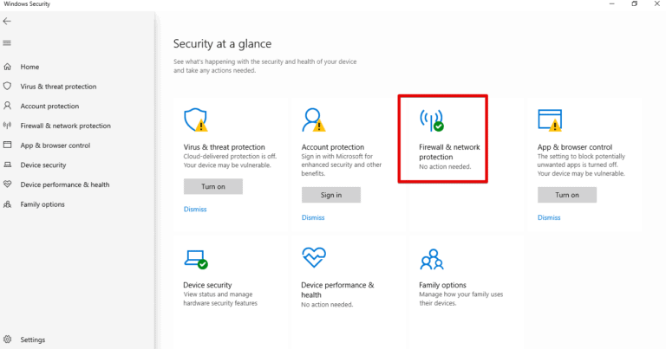This screenshot has width=666, height=349.
Task: Open the hamburger navigation menu
Action: (x=7, y=42)
